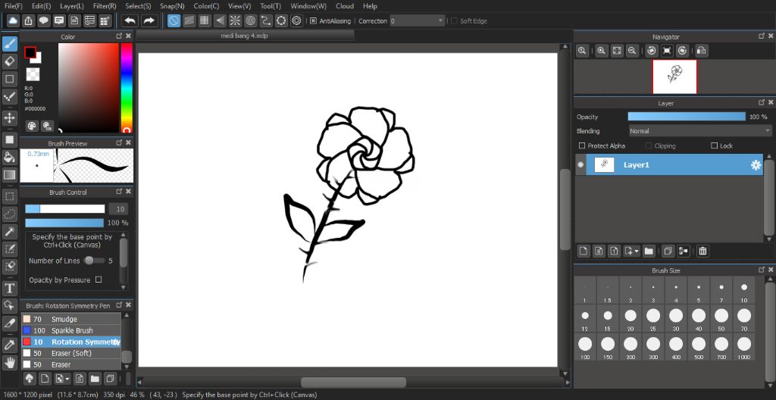Toggle Layer1 visibility dot
This screenshot has height=400, width=776.
[x=580, y=165]
